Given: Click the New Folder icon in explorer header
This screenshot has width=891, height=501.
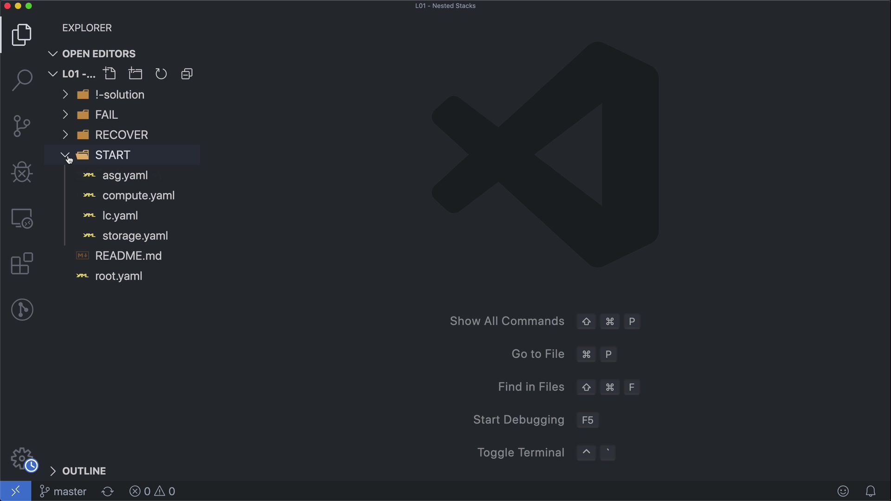Looking at the screenshot, I should tap(136, 74).
